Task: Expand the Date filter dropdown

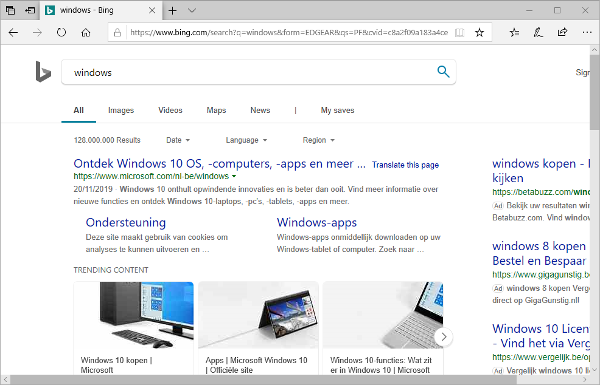Action: (x=178, y=140)
